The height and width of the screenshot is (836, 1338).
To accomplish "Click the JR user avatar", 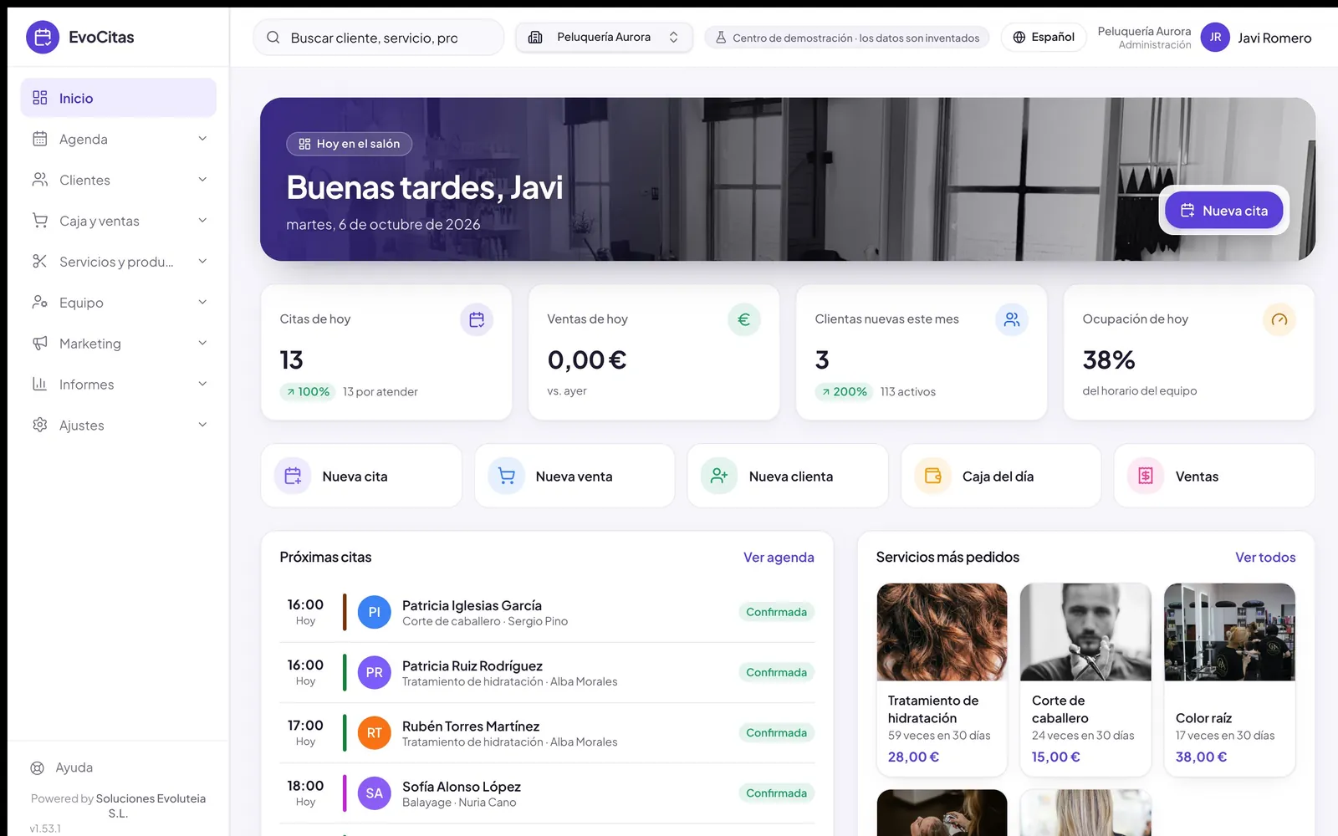I will 1215,37.
